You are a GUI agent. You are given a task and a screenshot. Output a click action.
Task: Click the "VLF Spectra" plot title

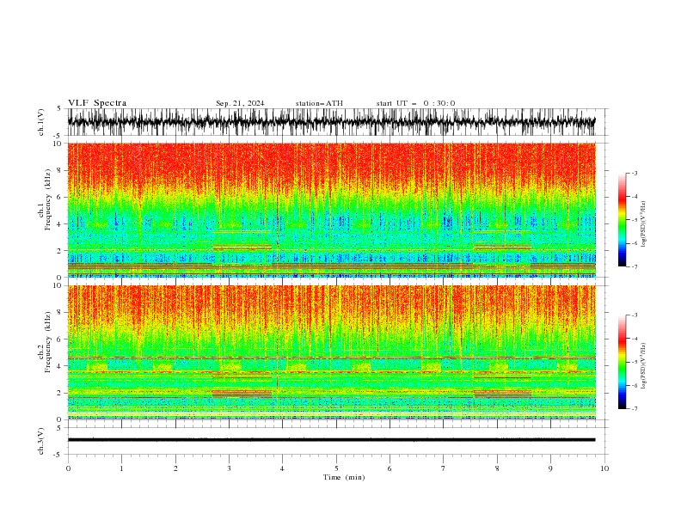(x=97, y=103)
